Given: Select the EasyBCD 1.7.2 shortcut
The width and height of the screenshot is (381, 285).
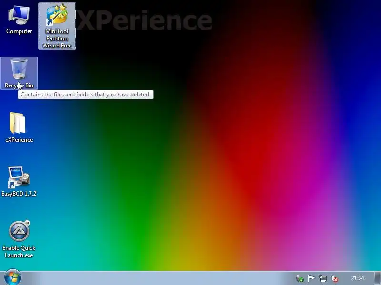Looking at the screenshot, I should 19,181.
